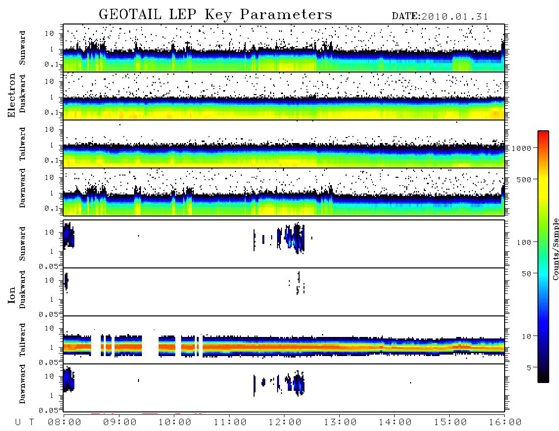Click the Electron Sunward spectrogram panel
559x431 pixels.
coord(284,48)
